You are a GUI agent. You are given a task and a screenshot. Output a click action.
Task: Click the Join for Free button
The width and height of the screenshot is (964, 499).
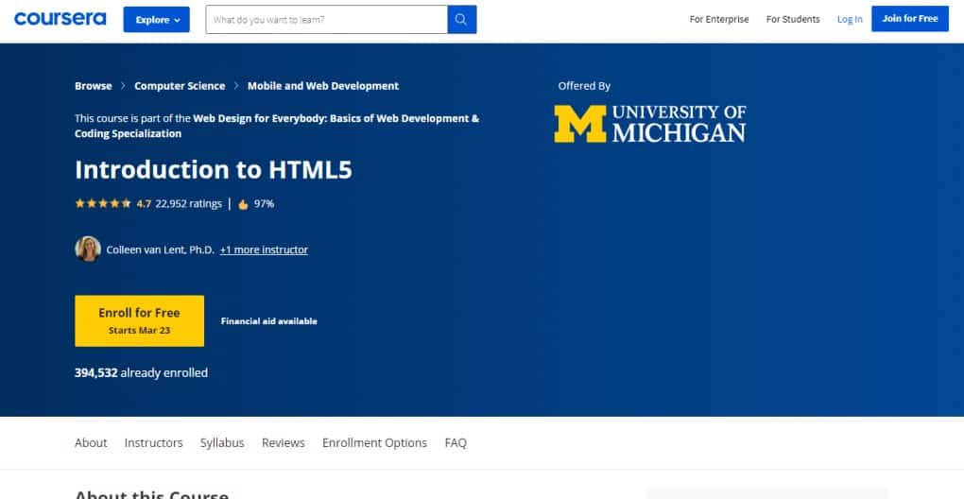pos(910,19)
